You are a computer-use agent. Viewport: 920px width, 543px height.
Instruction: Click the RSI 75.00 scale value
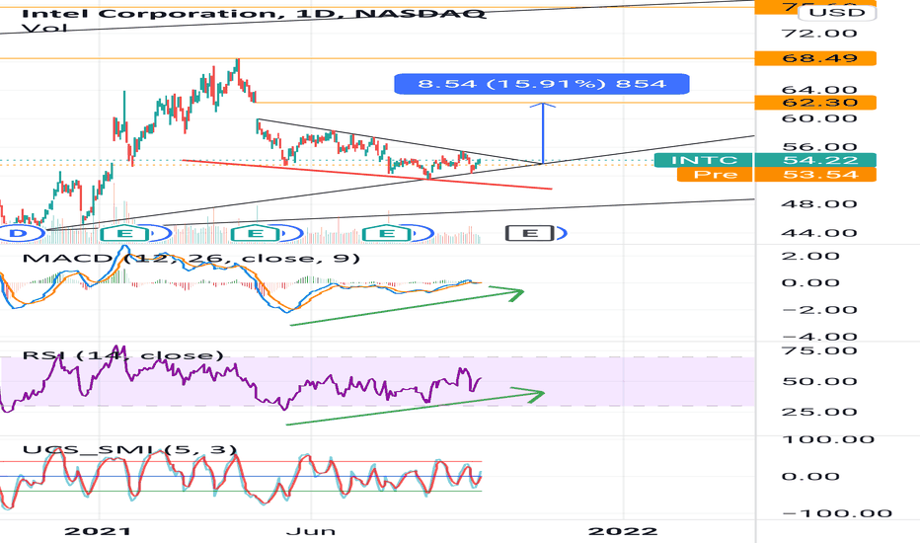[x=819, y=351]
